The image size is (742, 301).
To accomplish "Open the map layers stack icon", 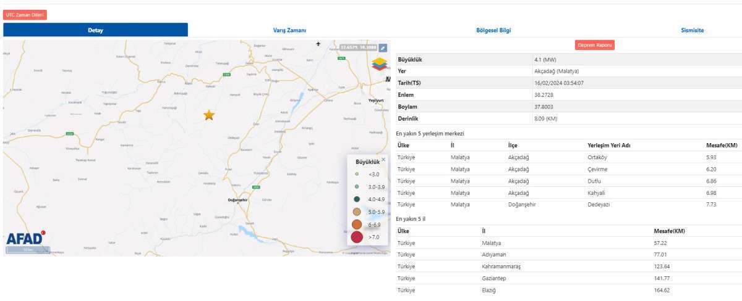I will (x=379, y=64).
